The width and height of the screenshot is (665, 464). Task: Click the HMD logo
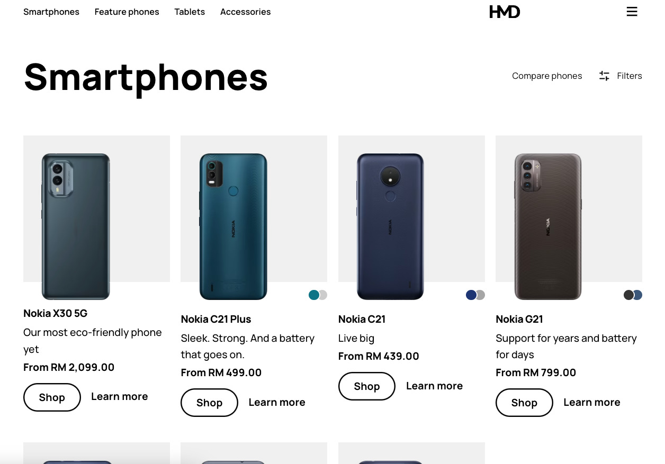point(505,12)
